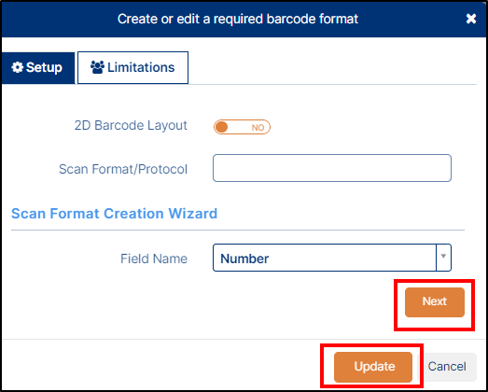Image resolution: width=488 pixels, height=392 pixels.
Task: Click the Field Name dropdown arrow
Action: tap(443, 258)
